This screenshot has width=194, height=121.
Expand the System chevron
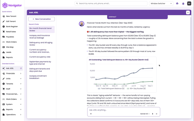point(21,104)
